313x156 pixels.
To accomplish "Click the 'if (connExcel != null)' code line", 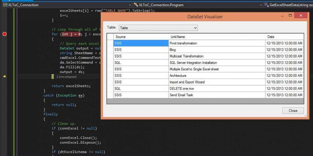I will (74, 128).
